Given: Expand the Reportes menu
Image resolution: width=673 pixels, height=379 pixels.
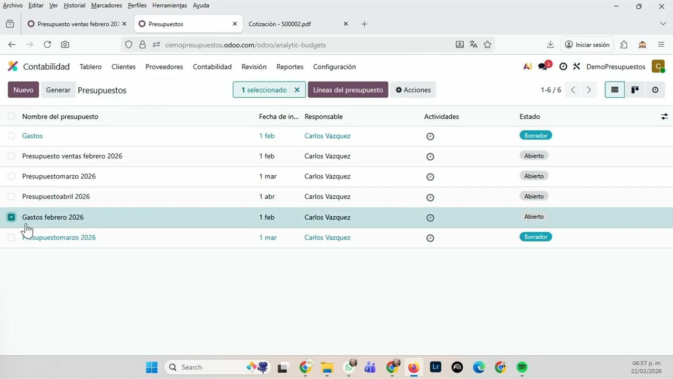Looking at the screenshot, I should point(290,67).
